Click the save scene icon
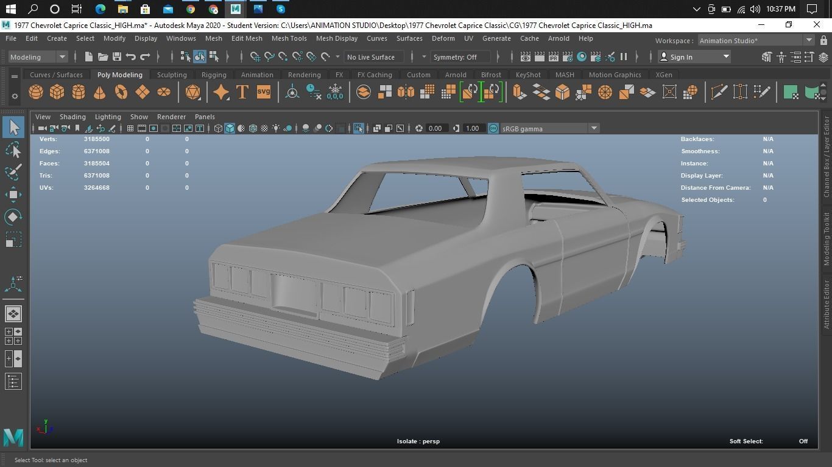Screen dimensions: 832x467 [x=117, y=57]
